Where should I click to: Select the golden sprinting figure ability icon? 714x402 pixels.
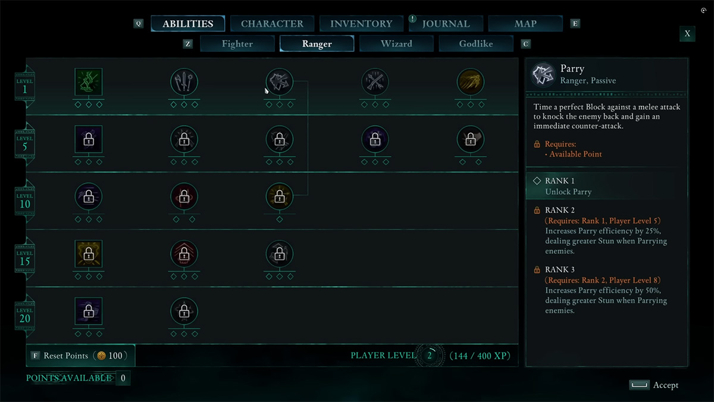pyautogui.click(x=470, y=82)
